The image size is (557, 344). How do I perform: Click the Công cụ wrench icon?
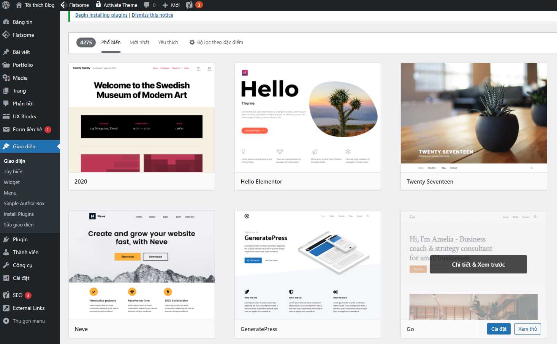[x=6, y=265]
